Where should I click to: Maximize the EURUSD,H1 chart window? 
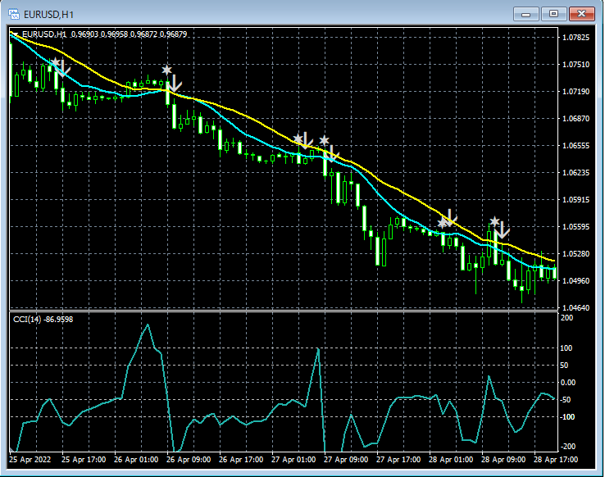coord(553,14)
